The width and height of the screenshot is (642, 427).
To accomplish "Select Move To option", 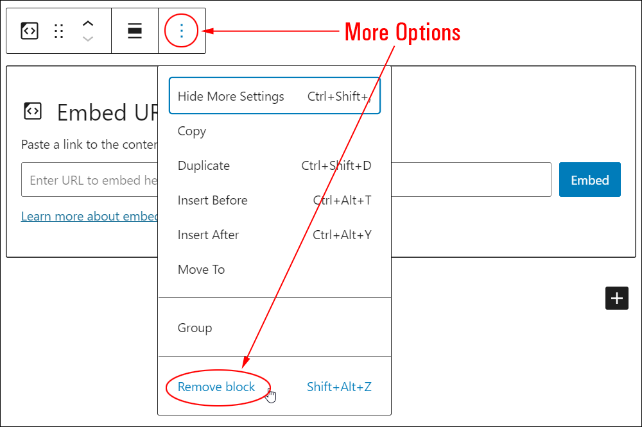I will (274, 269).
